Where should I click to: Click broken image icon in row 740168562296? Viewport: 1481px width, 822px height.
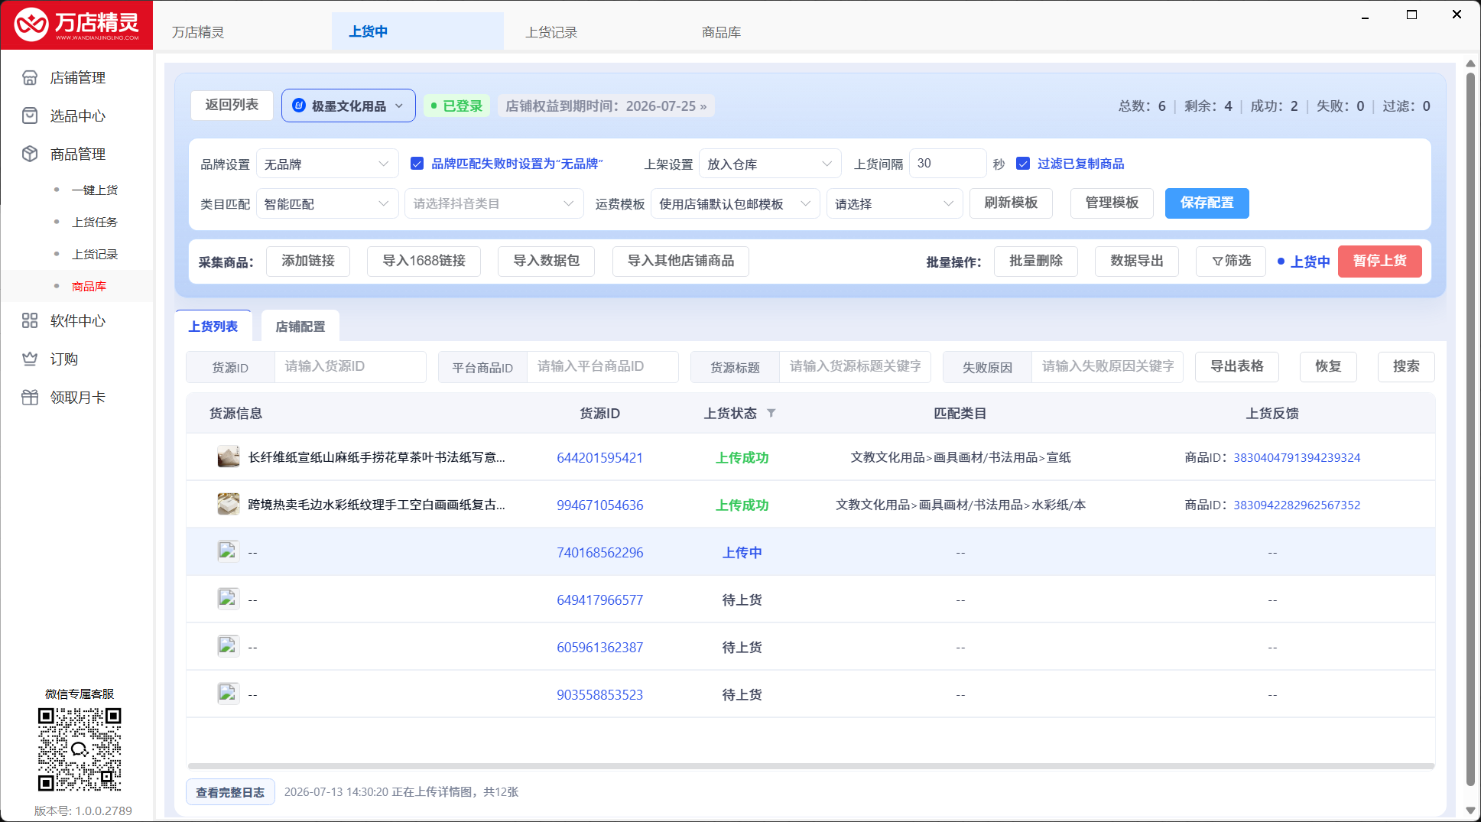click(x=228, y=551)
